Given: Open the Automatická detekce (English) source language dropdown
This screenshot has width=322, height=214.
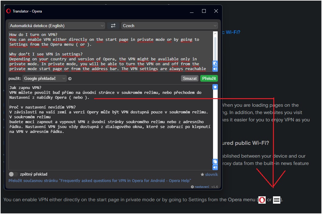Looking at the screenshot, I should click(57, 26).
